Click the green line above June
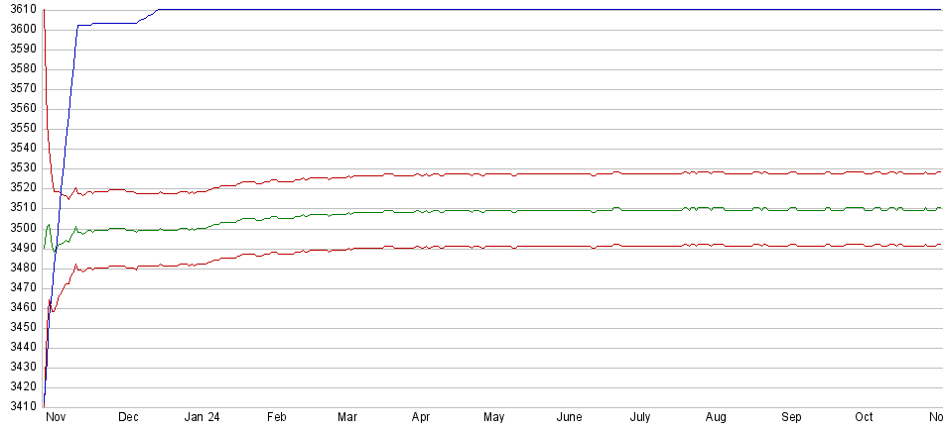Image resolution: width=943 pixels, height=431 pixels. point(569,210)
